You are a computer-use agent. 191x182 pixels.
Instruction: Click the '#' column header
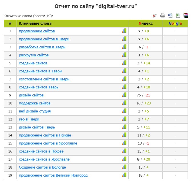(10, 23)
